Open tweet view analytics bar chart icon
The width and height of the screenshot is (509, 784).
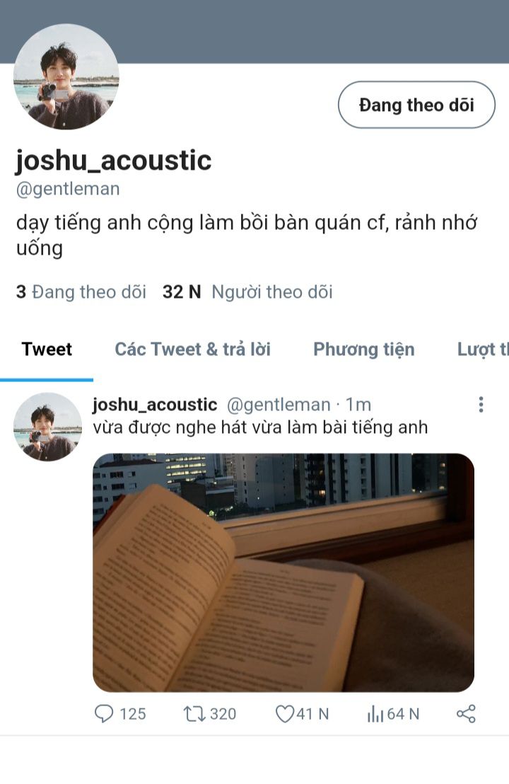pyautogui.click(x=375, y=714)
